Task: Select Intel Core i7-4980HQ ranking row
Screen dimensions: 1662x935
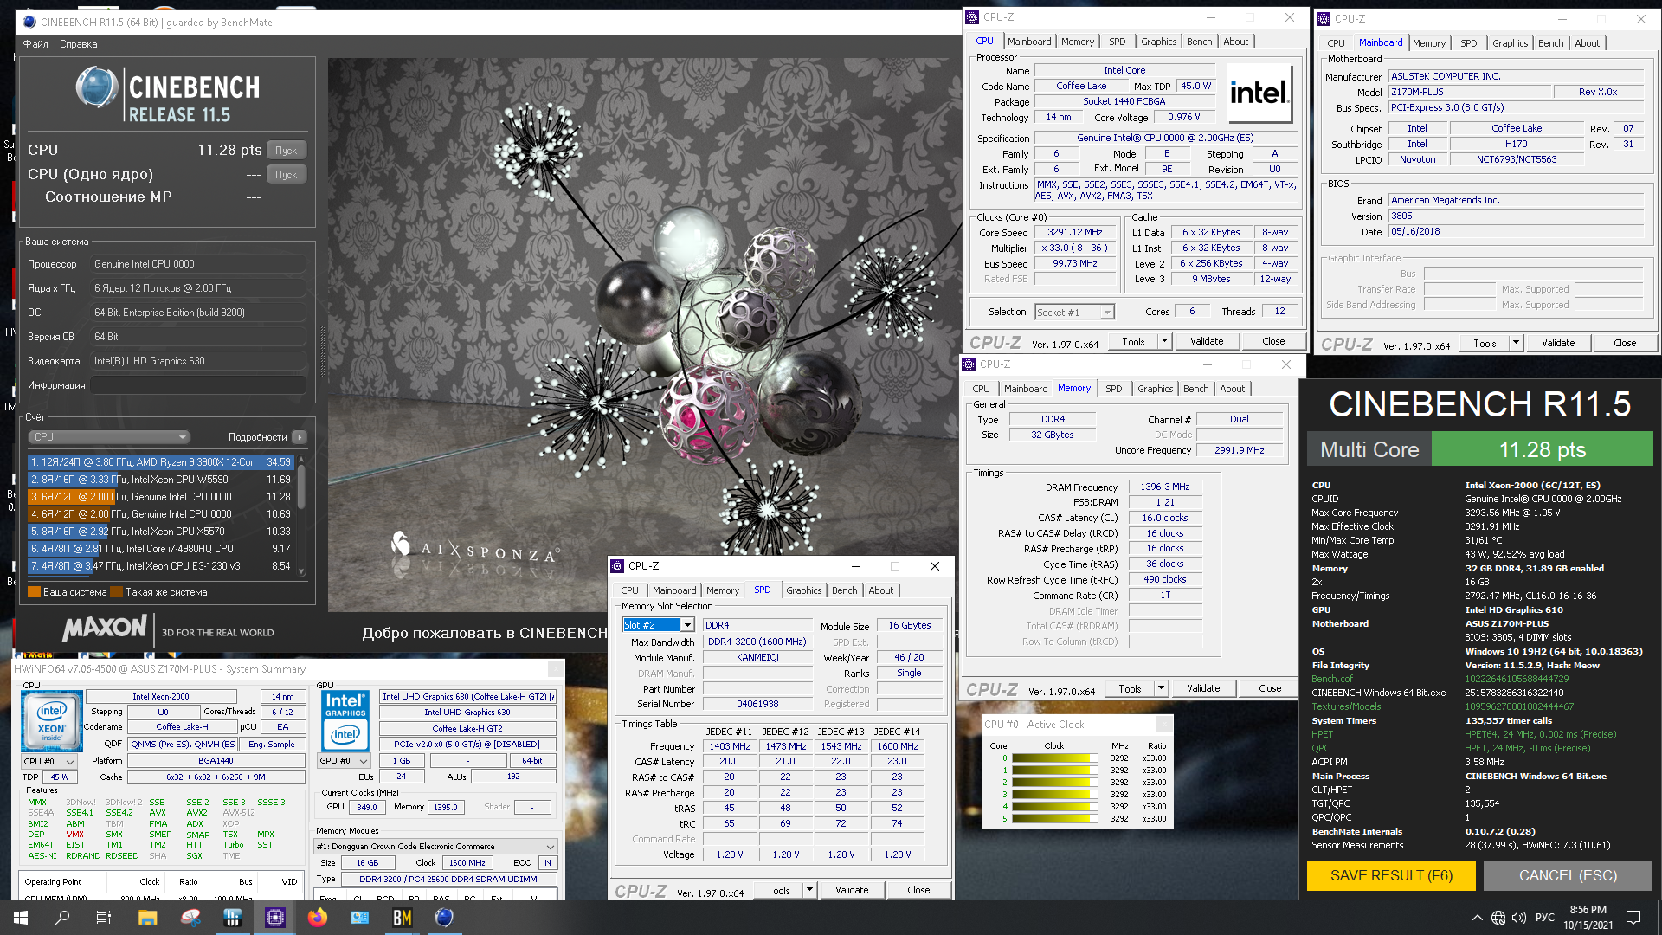Action: pos(161,549)
